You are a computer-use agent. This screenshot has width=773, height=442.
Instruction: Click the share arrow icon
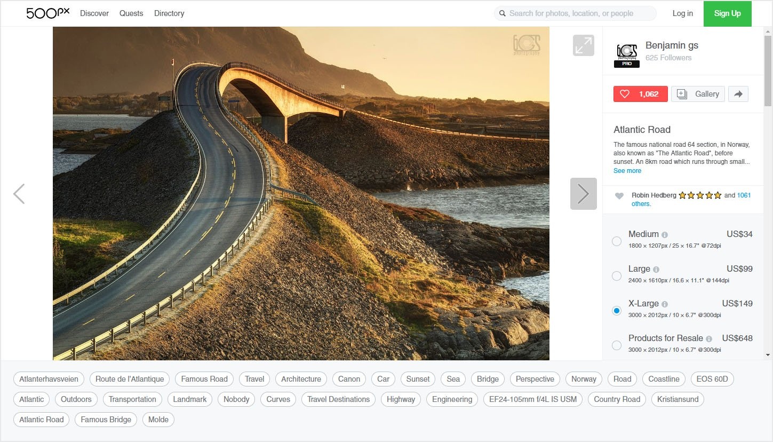738,94
